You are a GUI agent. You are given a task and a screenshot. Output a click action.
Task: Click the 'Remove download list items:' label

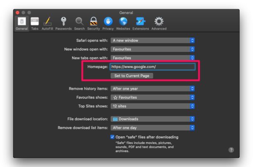click(83, 128)
